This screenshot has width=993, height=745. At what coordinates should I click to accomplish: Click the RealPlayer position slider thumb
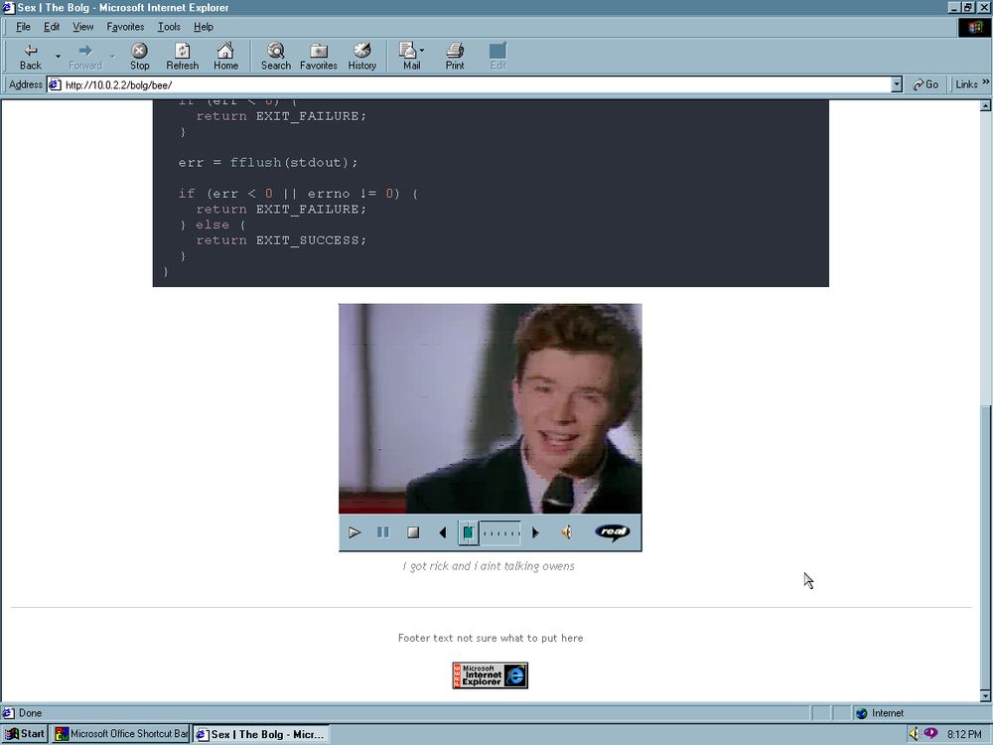pyautogui.click(x=468, y=532)
